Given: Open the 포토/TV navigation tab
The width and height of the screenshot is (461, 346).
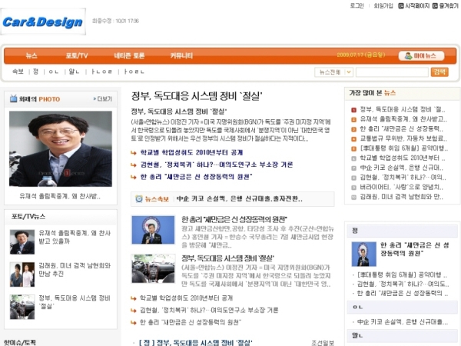Looking at the screenshot, I should [x=76, y=55].
